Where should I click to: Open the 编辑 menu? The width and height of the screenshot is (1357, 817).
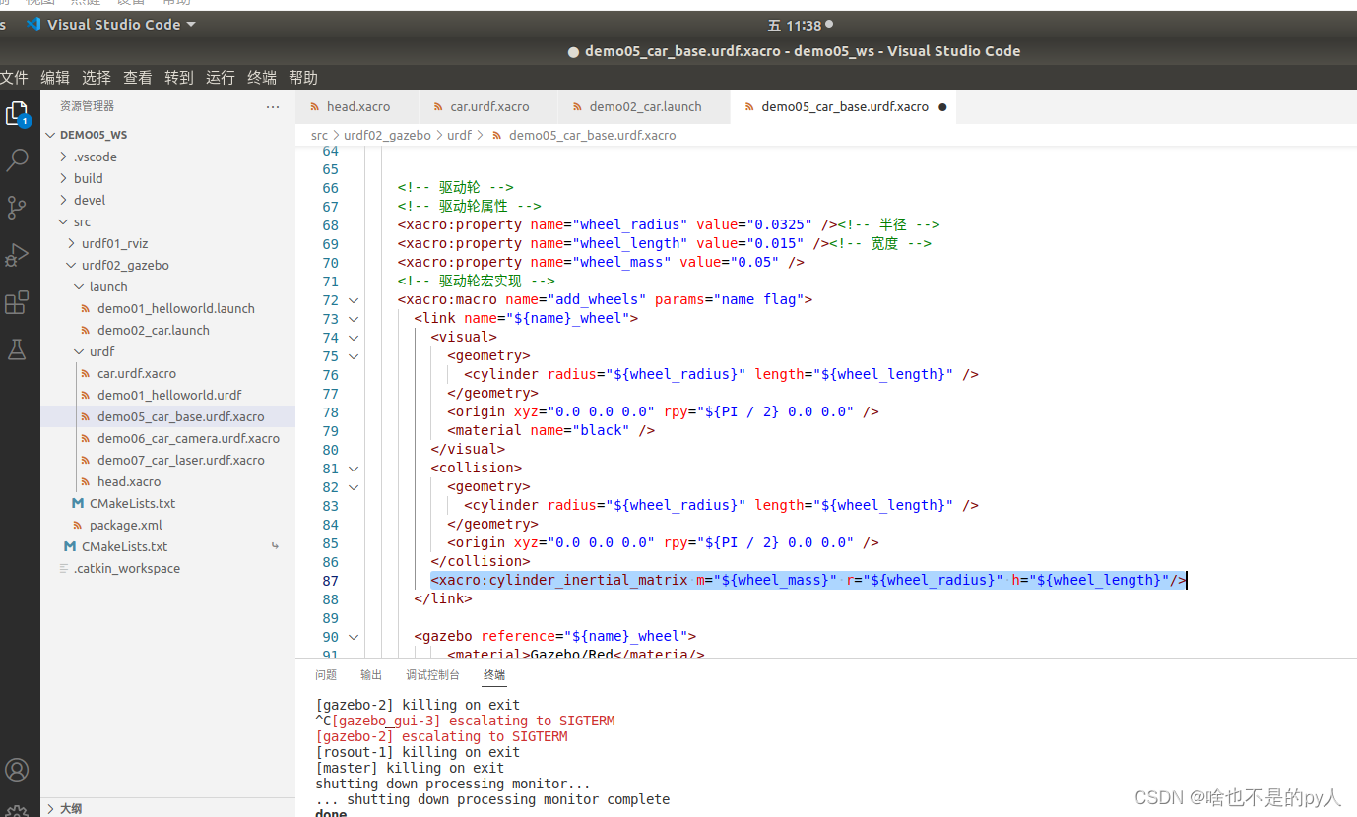click(55, 77)
